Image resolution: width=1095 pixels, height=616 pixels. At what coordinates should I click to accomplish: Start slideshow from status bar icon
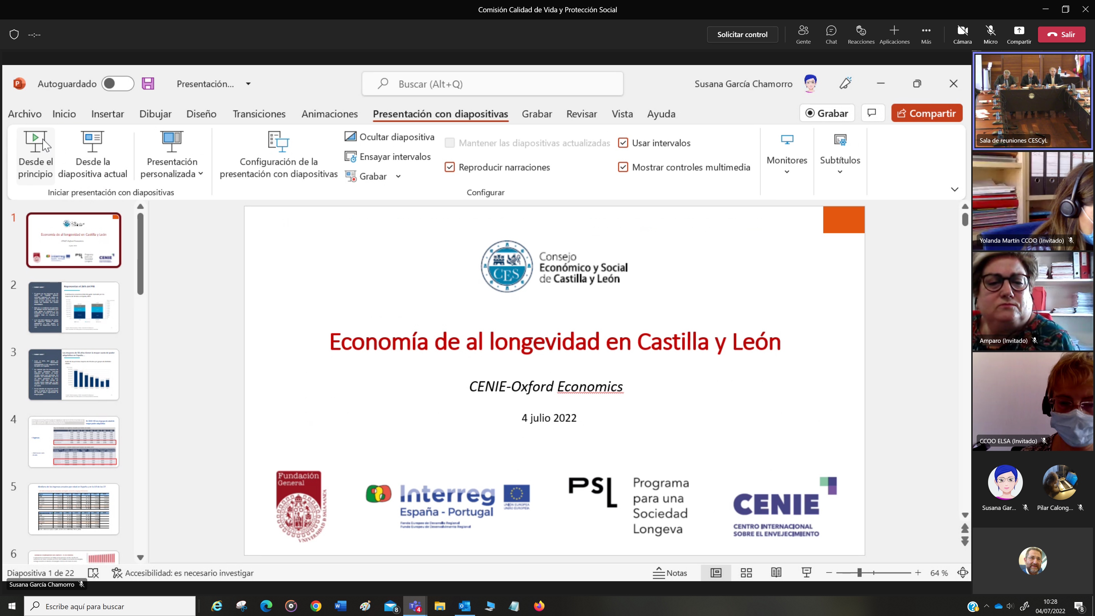[806, 573]
